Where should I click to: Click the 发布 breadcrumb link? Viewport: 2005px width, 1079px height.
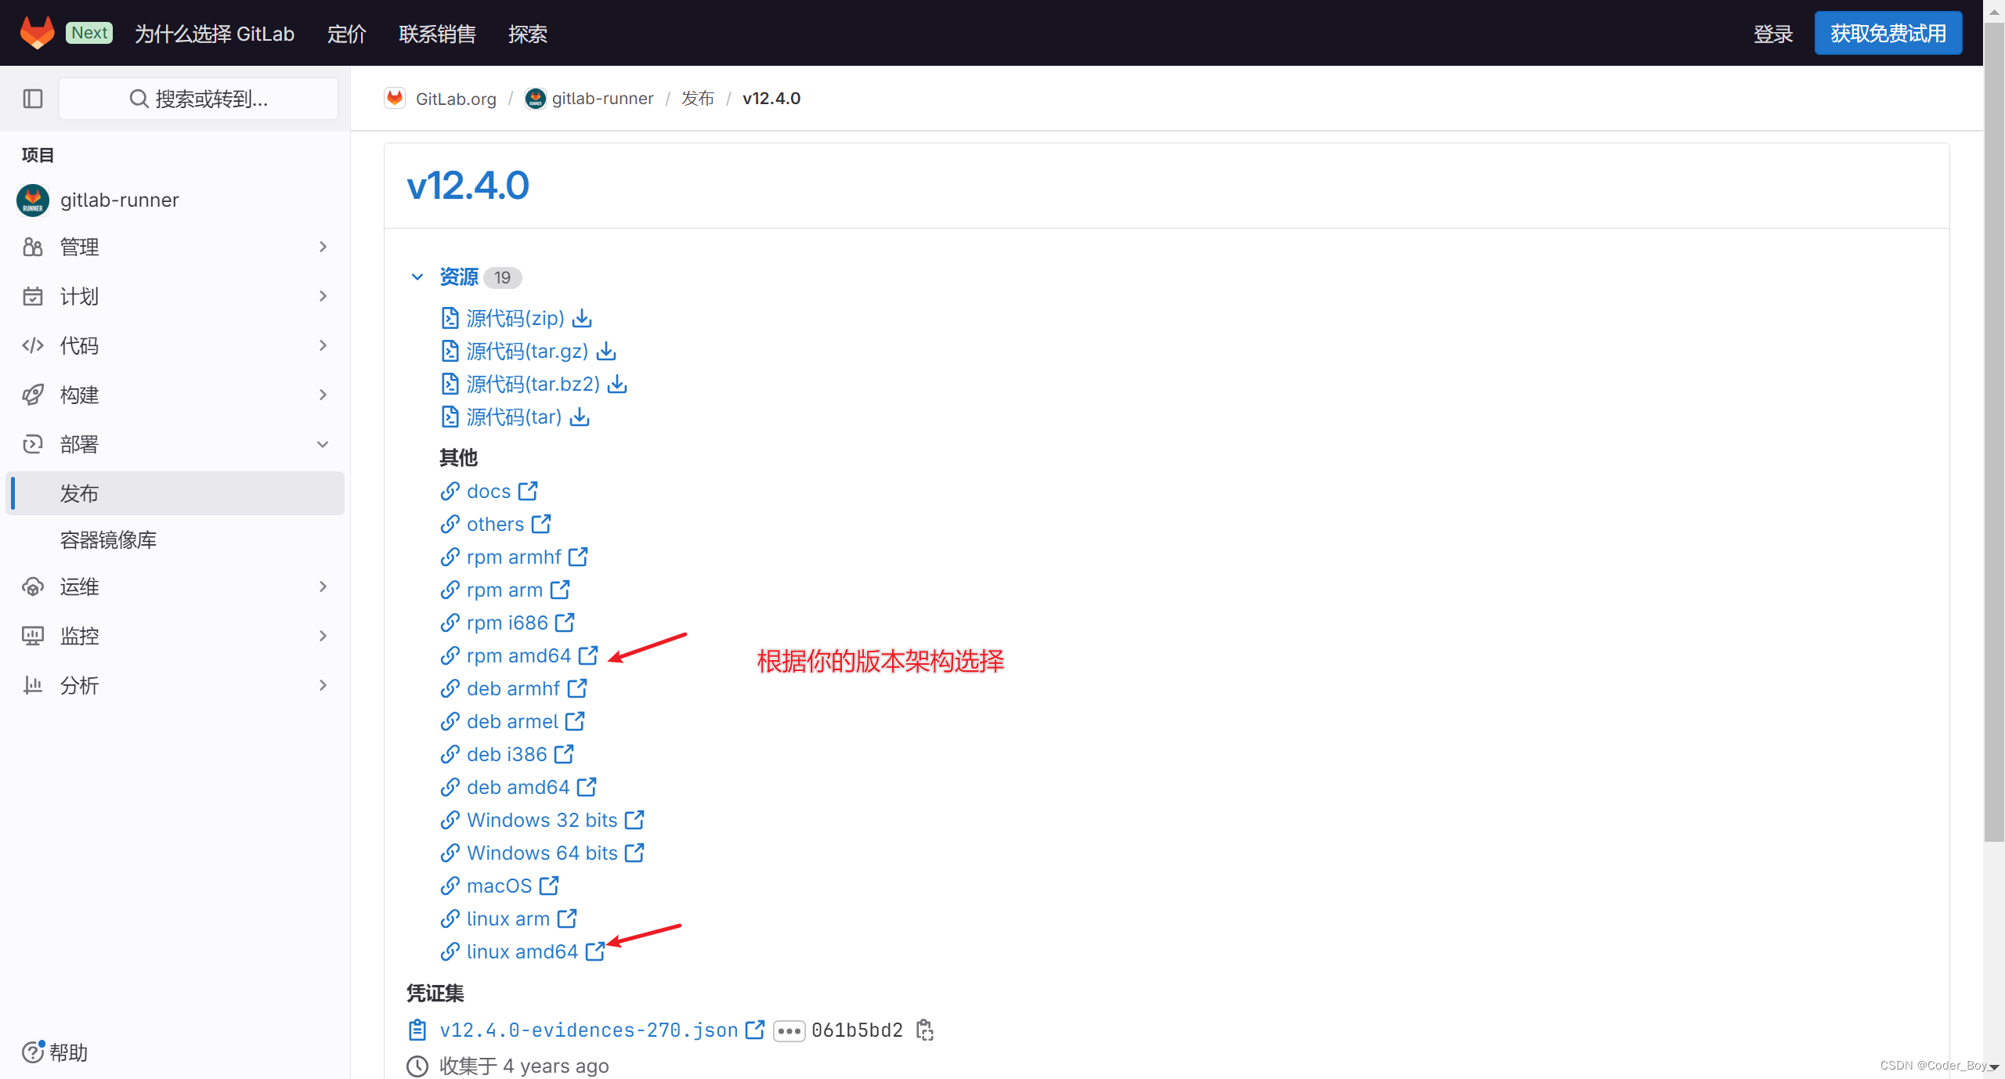[x=698, y=99]
